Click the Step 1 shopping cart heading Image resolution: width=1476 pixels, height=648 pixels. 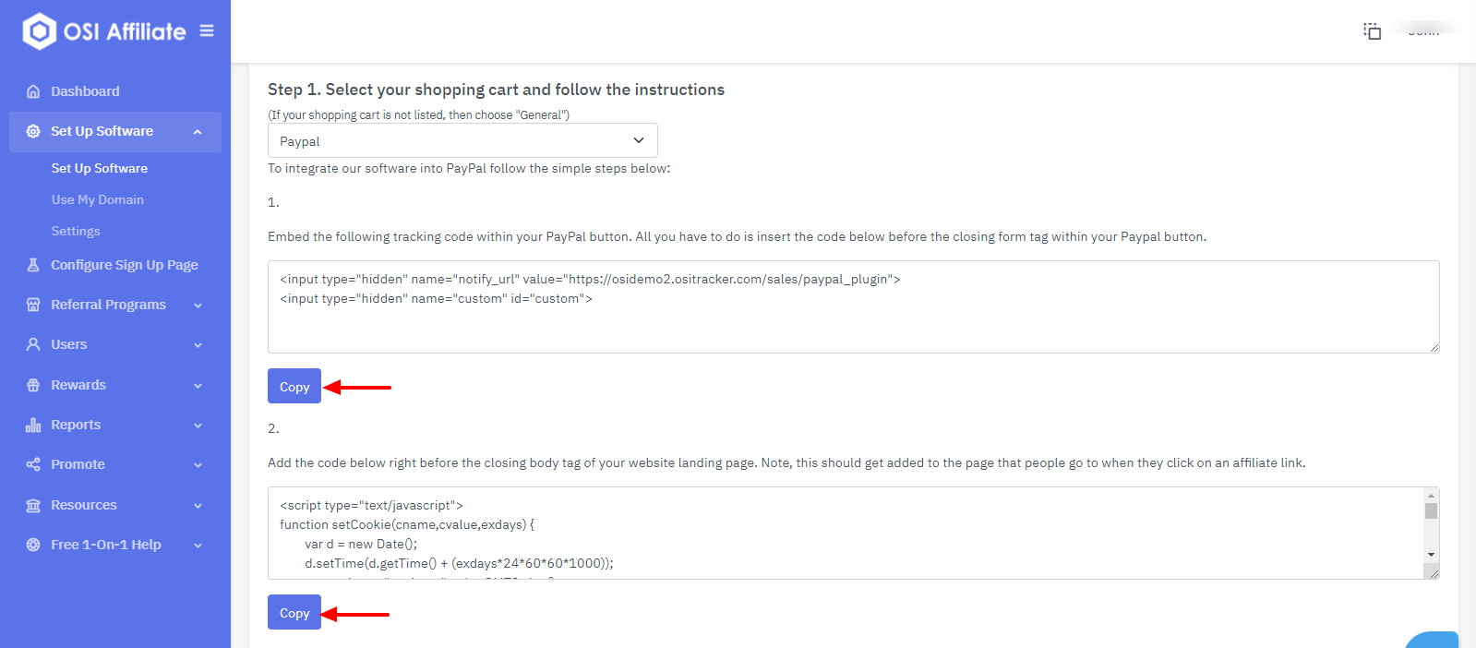tap(496, 90)
